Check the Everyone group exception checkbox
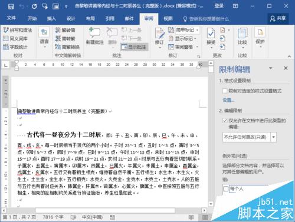This screenshot has height=222, width=295. 226,189
